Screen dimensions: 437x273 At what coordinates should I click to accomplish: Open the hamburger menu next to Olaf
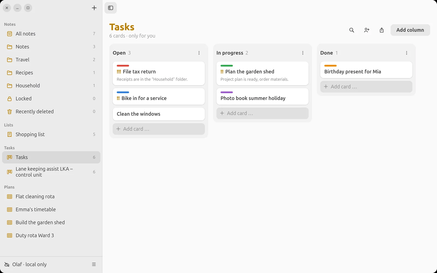(94, 265)
